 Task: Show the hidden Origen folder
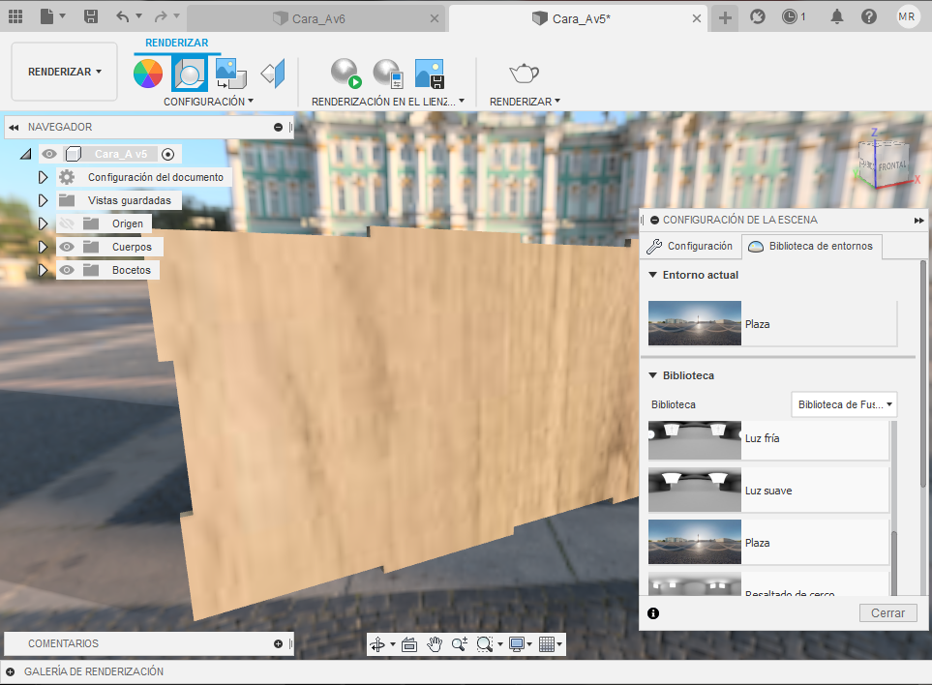pyautogui.click(x=67, y=223)
